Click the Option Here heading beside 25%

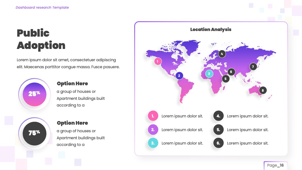(x=72, y=84)
